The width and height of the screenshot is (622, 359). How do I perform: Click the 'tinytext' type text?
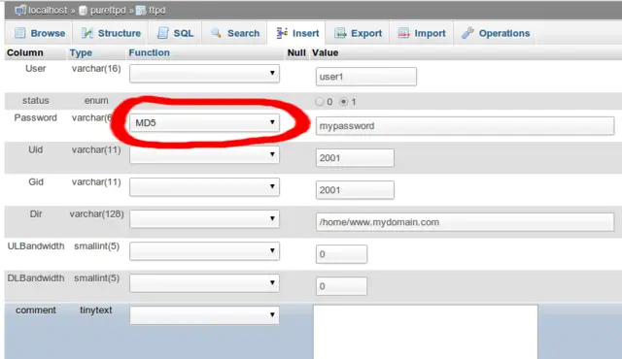96,310
